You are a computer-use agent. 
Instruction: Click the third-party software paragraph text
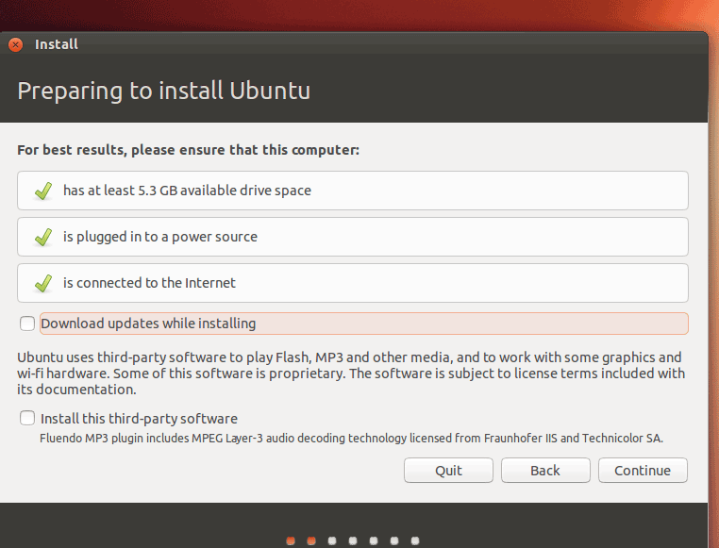click(351, 374)
